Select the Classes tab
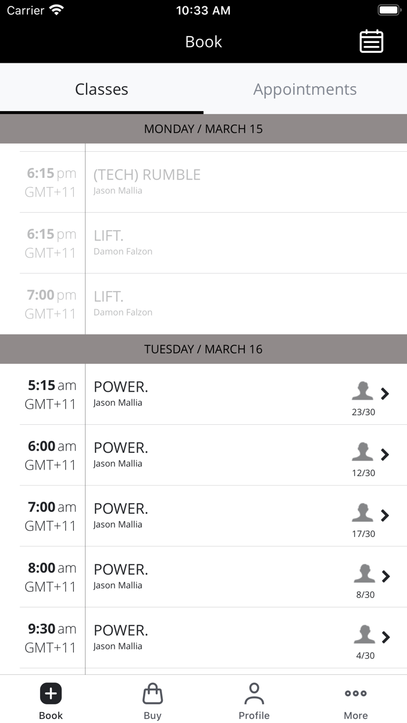This screenshot has width=407, height=723. (102, 89)
